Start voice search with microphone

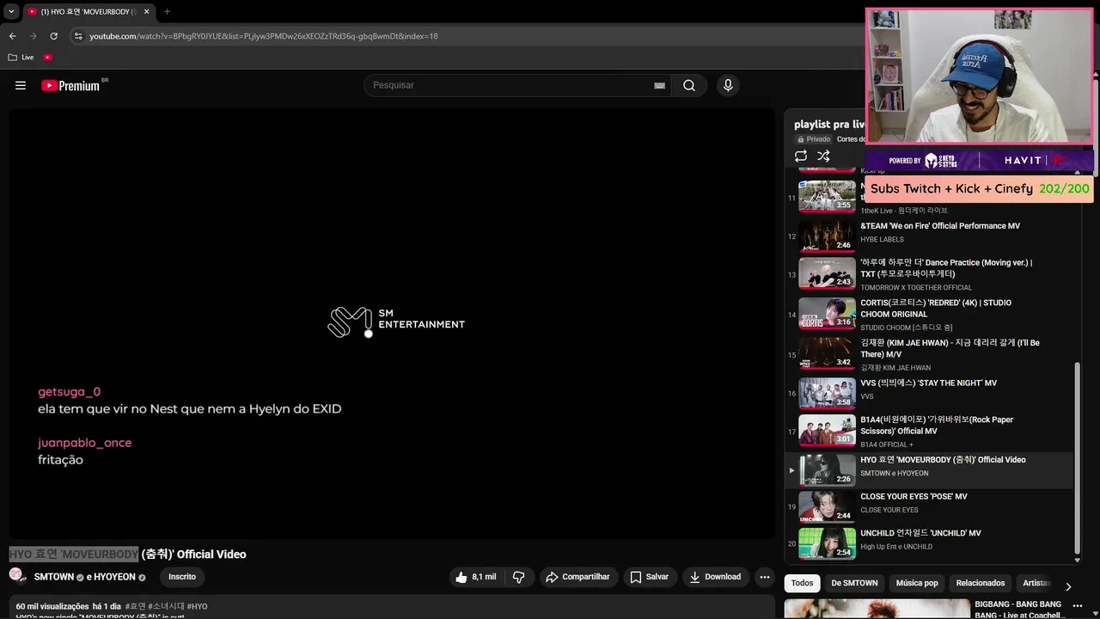[728, 85]
